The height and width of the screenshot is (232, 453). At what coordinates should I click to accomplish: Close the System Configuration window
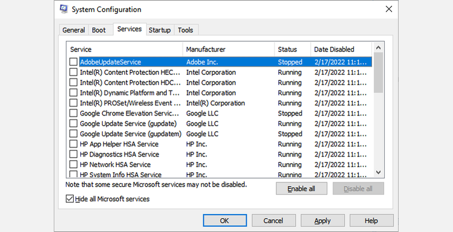[x=389, y=9]
